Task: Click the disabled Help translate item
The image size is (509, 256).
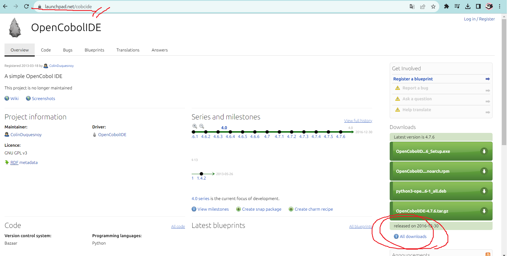Action: tap(416, 110)
